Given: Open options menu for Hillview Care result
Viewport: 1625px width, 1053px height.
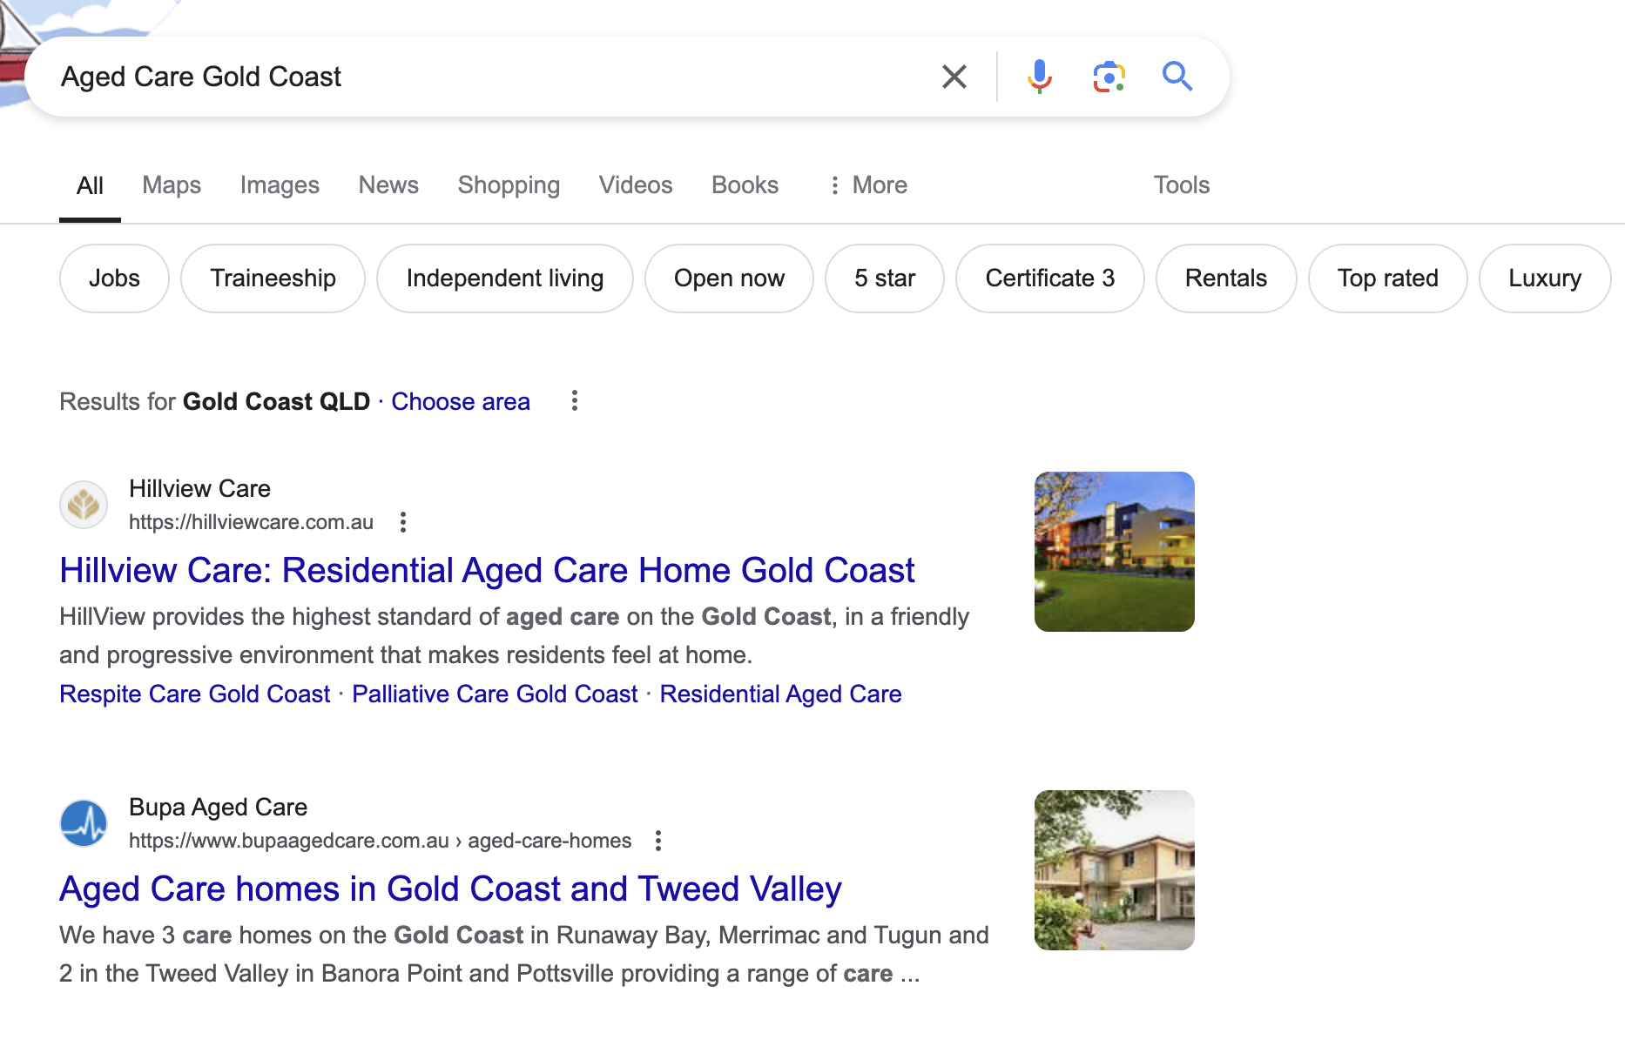Looking at the screenshot, I should 402,522.
